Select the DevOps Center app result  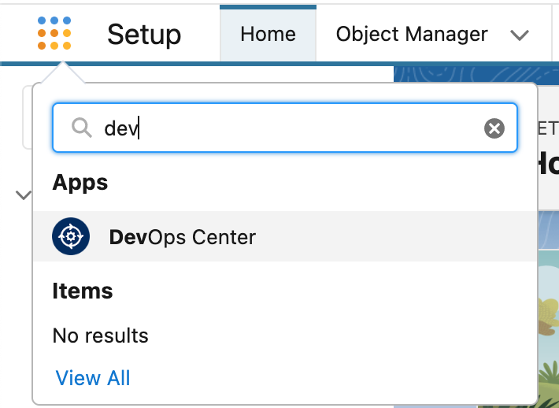(285, 236)
